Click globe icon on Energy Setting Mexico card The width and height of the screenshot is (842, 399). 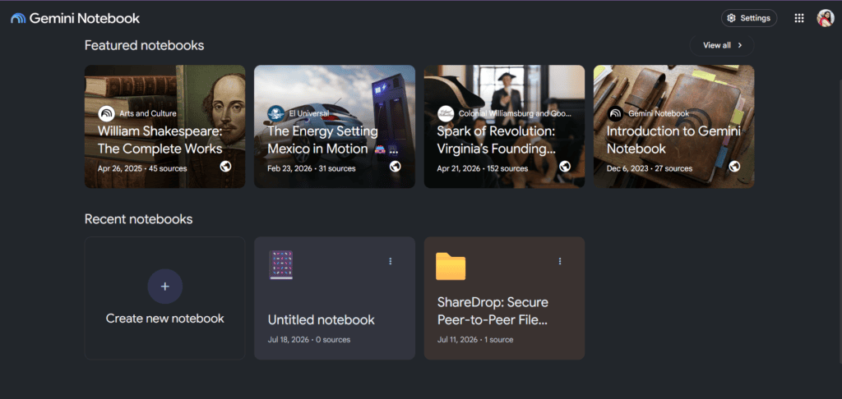tap(396, 167)
